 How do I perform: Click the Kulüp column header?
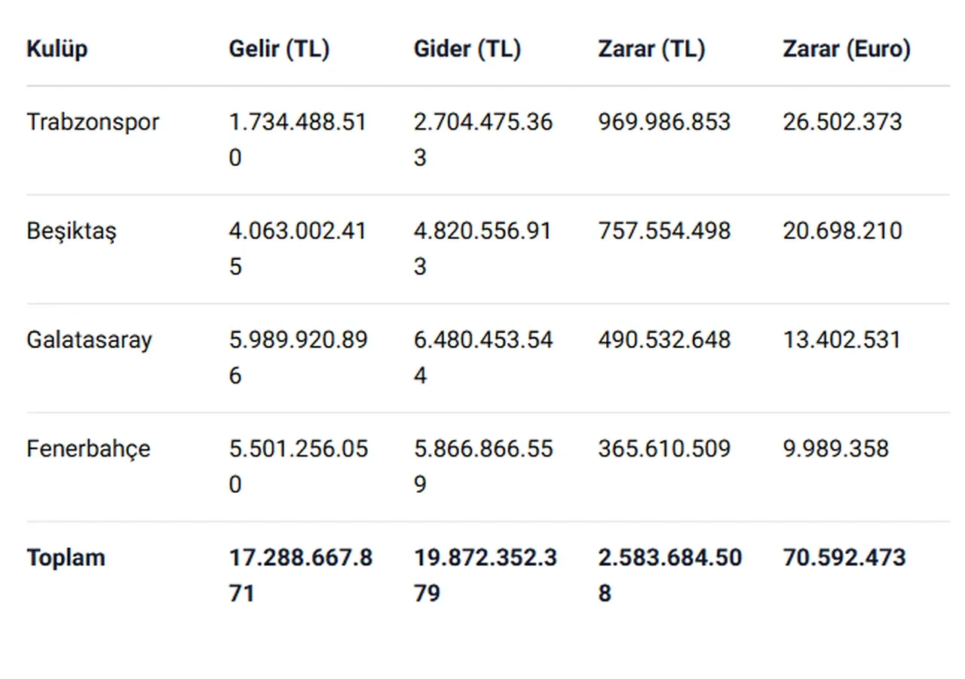(x=57, y=49)
